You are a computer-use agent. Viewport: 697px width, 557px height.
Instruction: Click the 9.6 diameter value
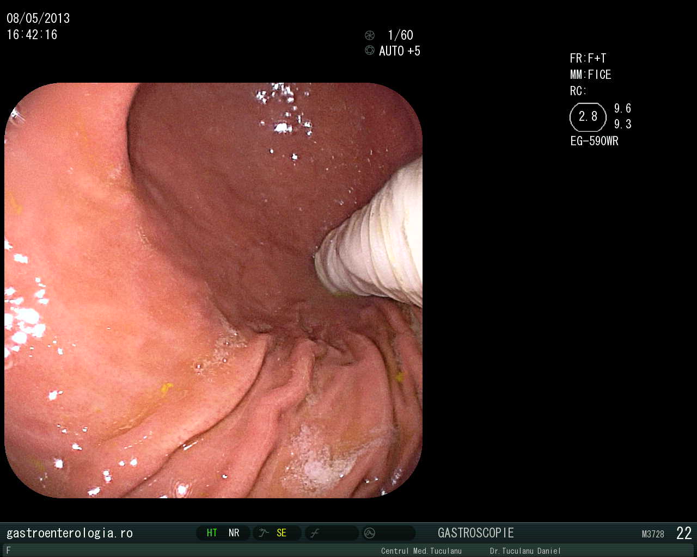(623, 108)
